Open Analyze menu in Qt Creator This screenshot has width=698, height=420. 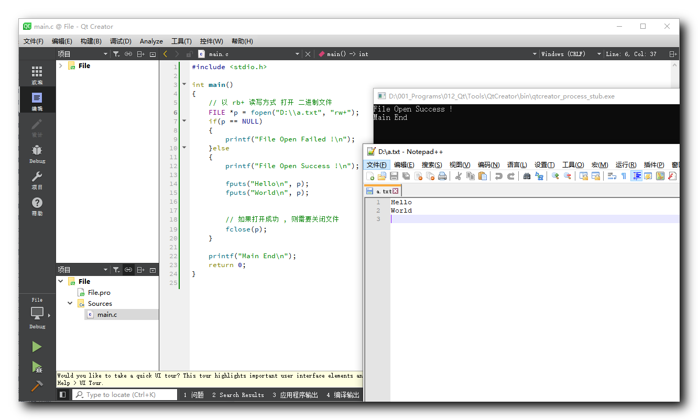coord(151,41)
